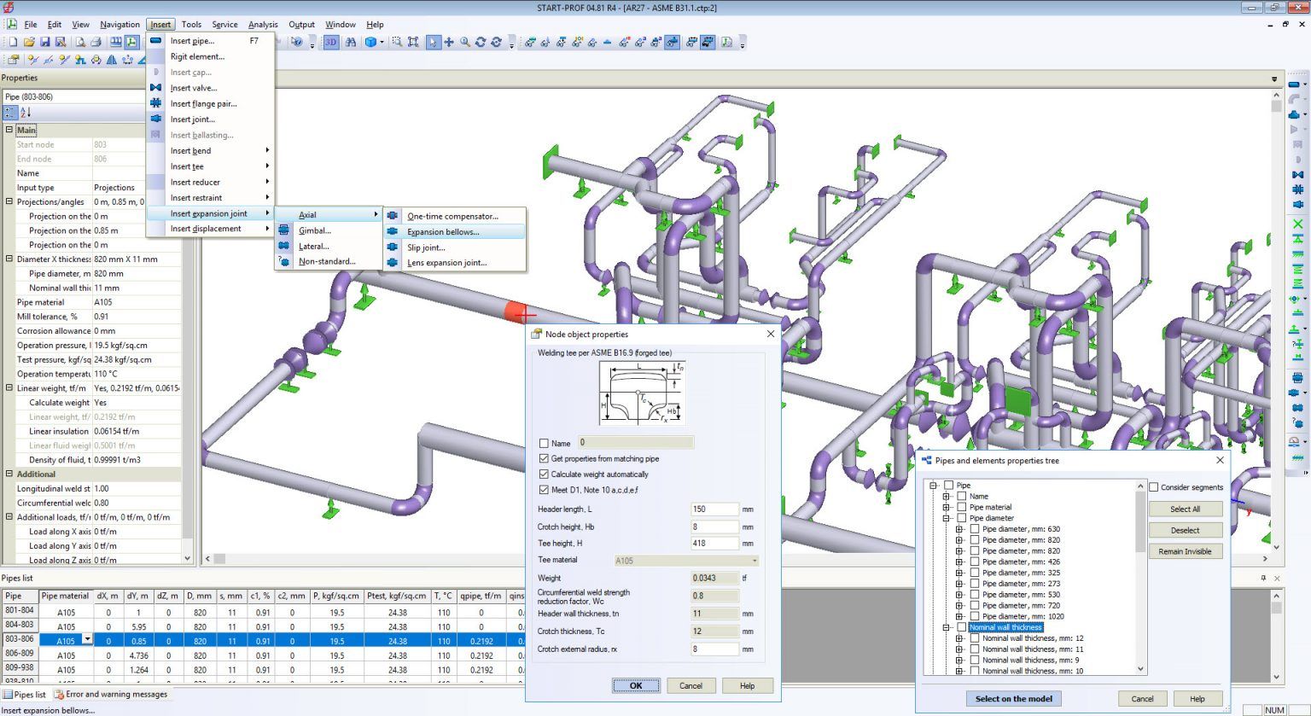Click the Header length input field showing 150

point(714,509)
